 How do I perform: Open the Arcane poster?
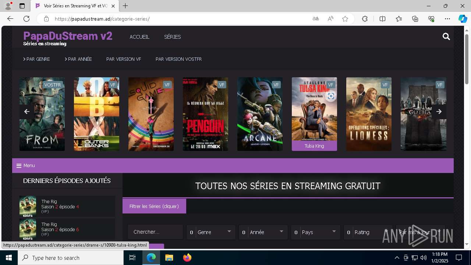pyautogui.click(x=260, y=114)
